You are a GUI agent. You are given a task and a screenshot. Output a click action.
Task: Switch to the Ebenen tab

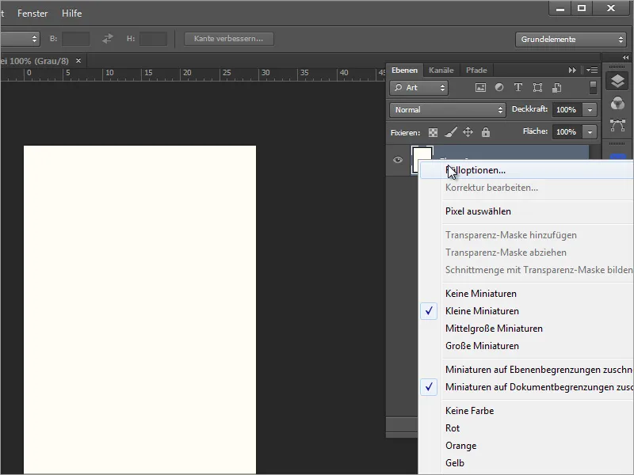tap(404, 70)
